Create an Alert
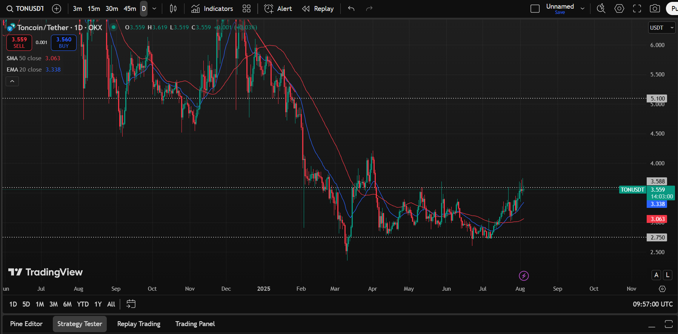 click(x=278, y=9)
